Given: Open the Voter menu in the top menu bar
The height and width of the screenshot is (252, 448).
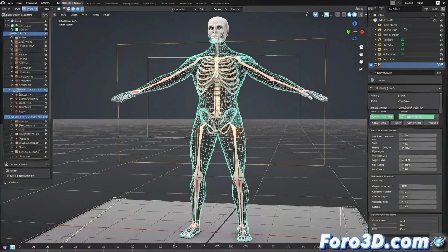Looking at the screenshot, I should tap(10, 3).
